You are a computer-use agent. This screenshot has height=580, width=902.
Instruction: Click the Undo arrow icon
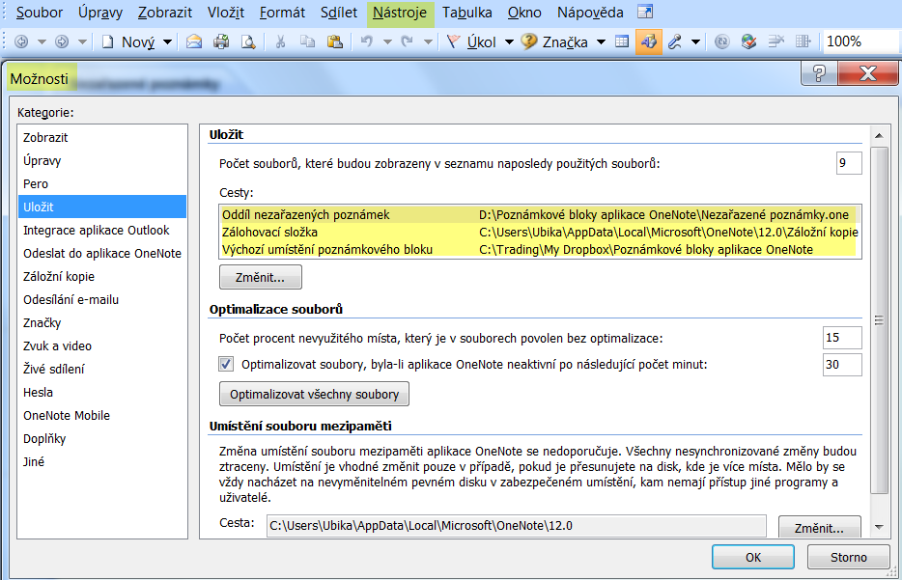[366, 41]
